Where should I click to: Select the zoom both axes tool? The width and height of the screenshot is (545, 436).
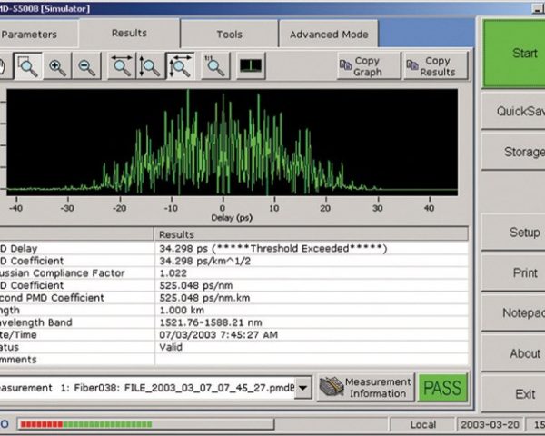point(180,66)
